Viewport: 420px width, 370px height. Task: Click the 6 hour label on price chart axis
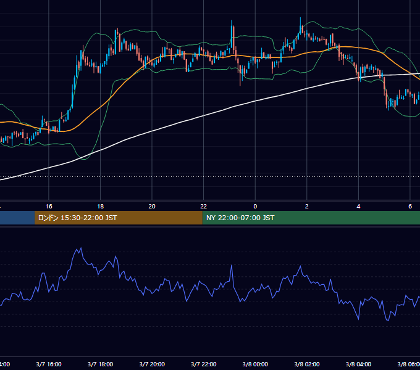pos(410,207)
